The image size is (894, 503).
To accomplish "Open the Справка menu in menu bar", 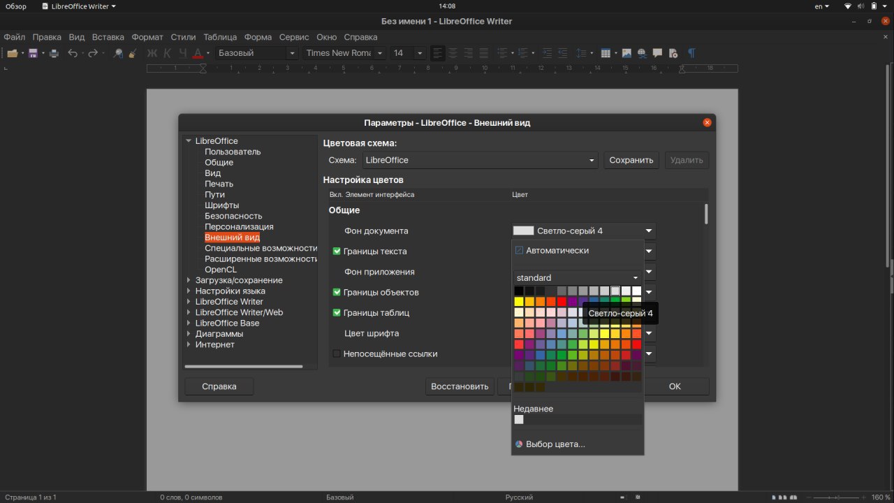I will pyautogui.click(x=360, y=37).
